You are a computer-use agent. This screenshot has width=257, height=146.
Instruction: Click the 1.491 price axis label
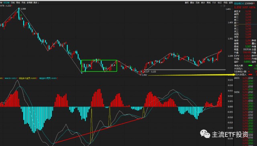coord(228,9)
